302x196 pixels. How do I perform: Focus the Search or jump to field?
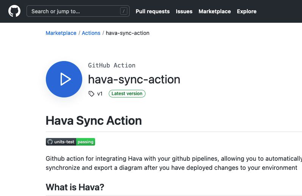coord(74,11)
